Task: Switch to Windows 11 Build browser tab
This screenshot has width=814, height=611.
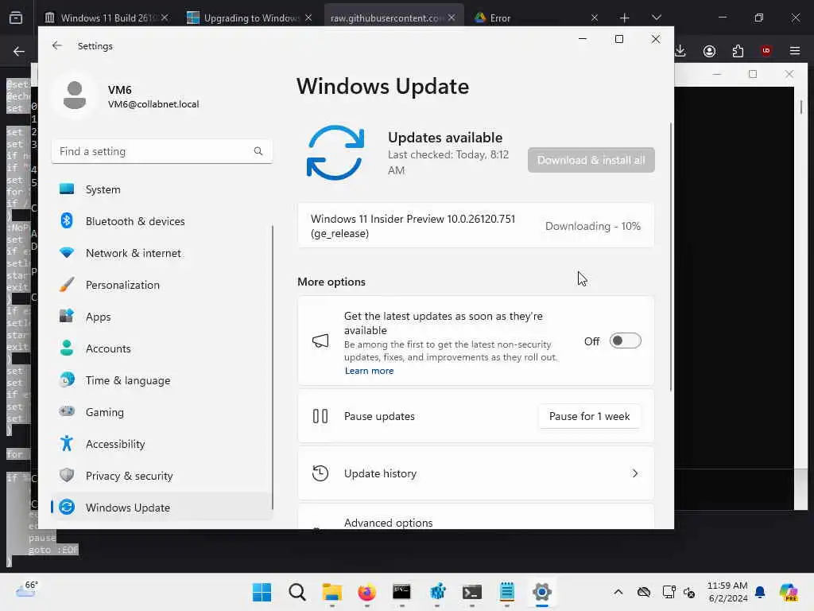Action: click(107, 18)
